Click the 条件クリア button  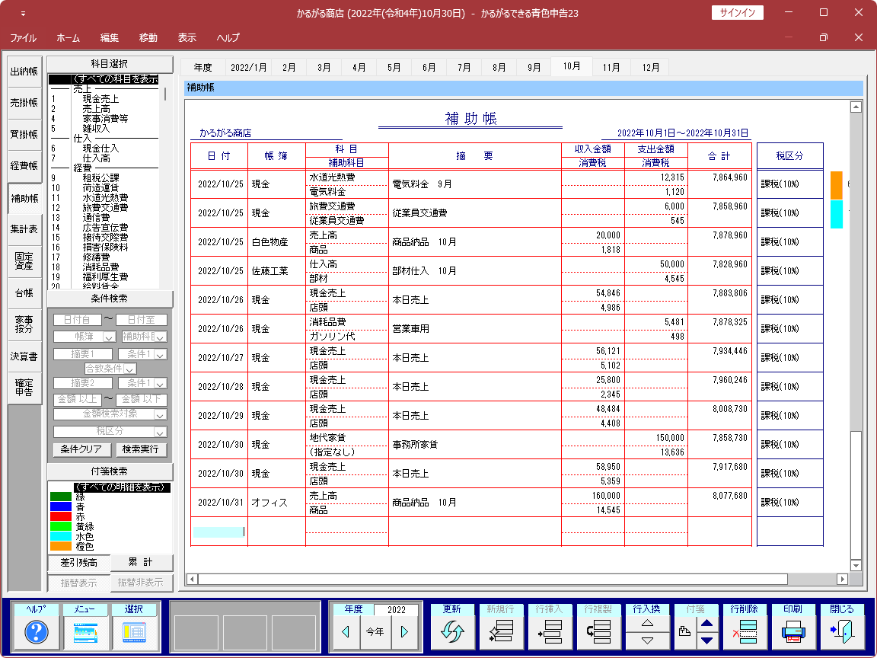click(x=81, y=449)
